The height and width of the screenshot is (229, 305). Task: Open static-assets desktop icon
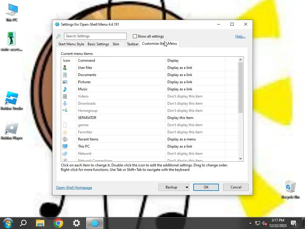[12, 41]
